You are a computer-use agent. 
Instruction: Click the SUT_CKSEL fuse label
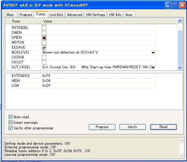[x=21, y=67]
